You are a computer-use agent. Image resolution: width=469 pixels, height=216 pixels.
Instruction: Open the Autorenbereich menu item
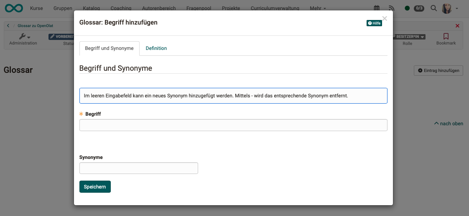159,8
